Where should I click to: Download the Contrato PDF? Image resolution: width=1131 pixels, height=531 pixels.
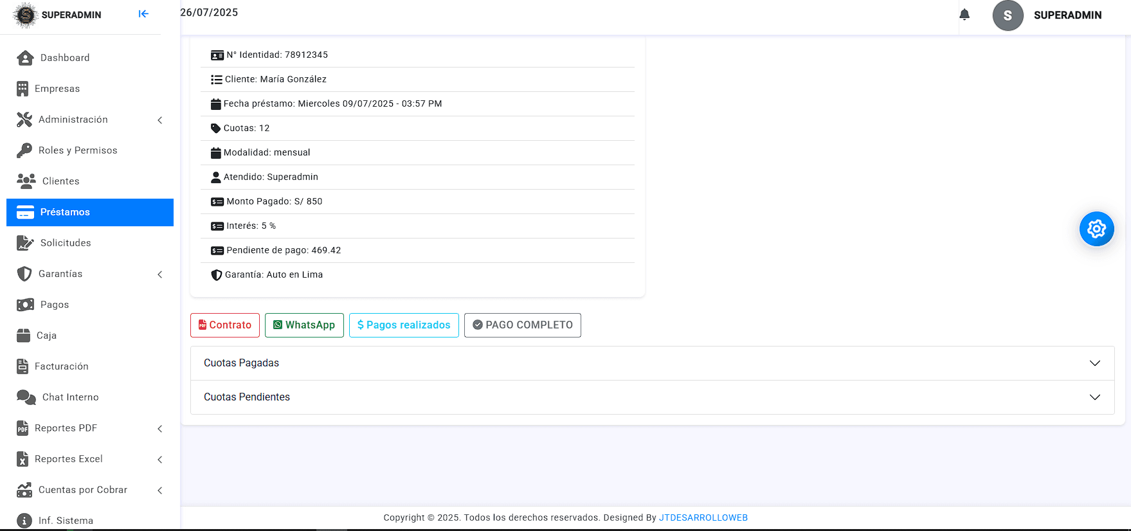pyautogui.click(x=225, y=325)
